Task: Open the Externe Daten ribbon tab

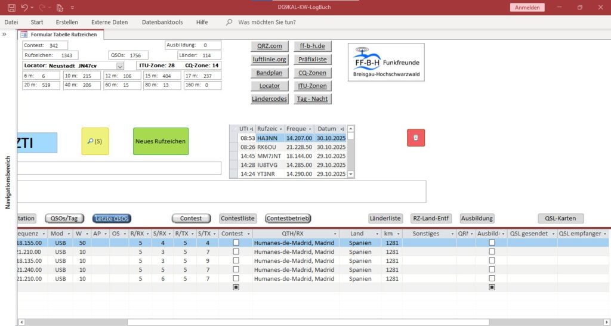Action: (x=109, y=23)
